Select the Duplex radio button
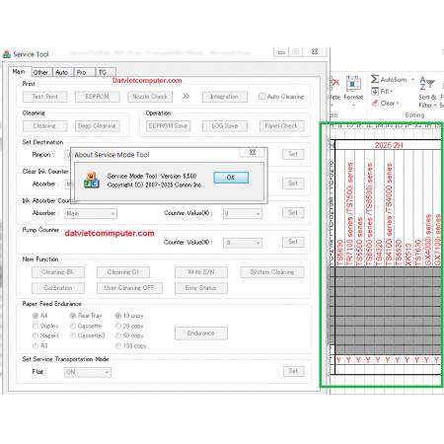This screenshot has height=444, width=444. (36, 326)
